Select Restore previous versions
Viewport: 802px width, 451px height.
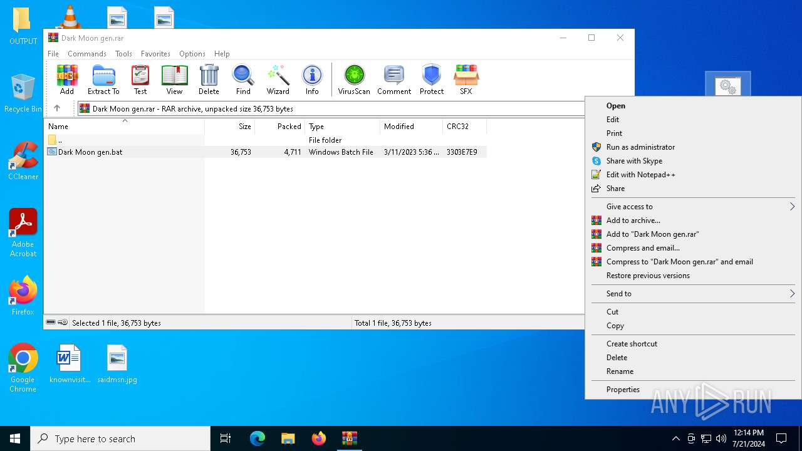click(x=693, y=276)
